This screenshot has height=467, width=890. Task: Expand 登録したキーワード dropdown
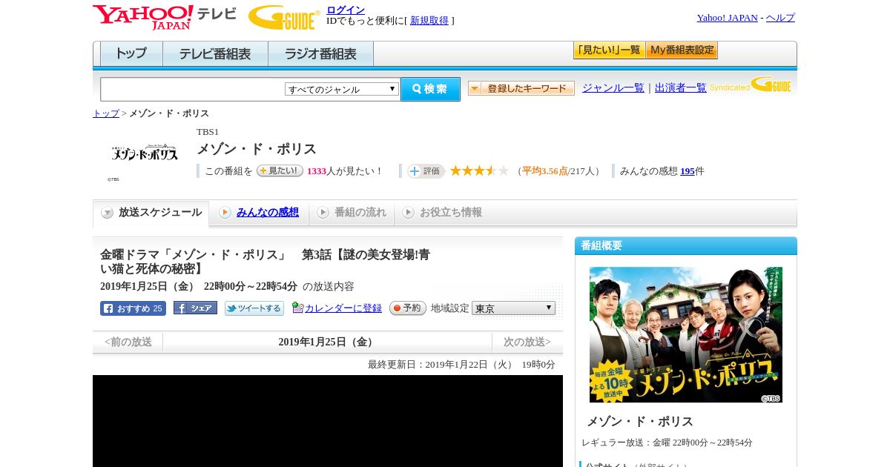[521, 88]
